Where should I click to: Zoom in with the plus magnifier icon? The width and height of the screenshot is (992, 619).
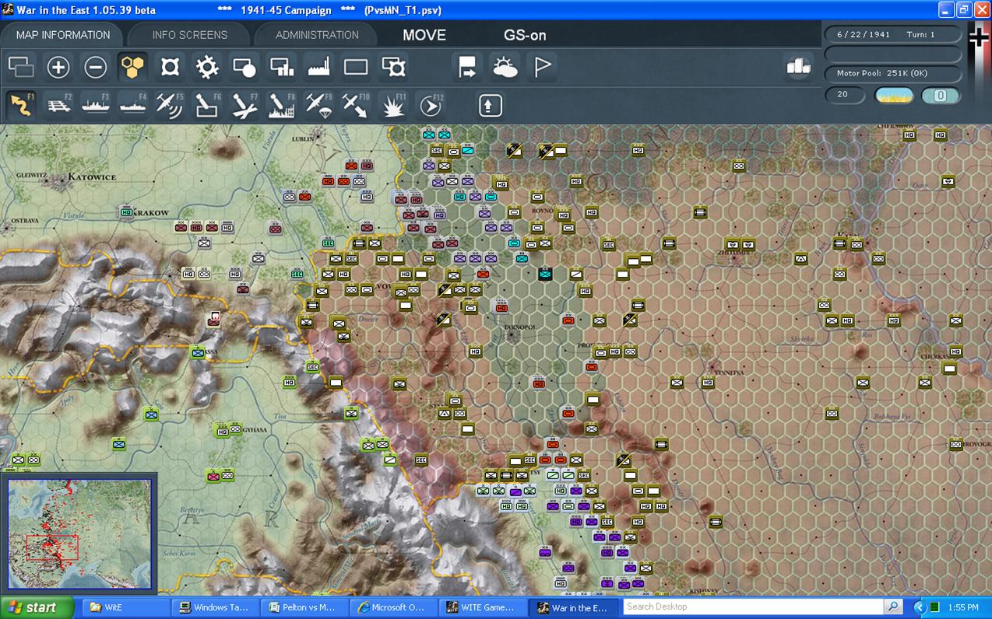pyautogui.click(x=58, y=68)
